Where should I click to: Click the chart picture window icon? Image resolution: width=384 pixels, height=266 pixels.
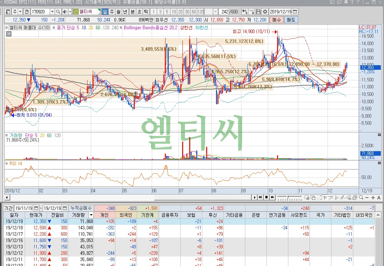coord(355,198)
